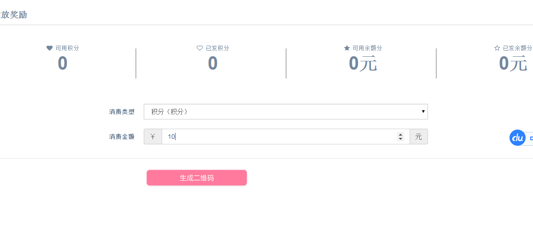Decrease 消费金额 with the down spinner arrow

click(400, 139)
